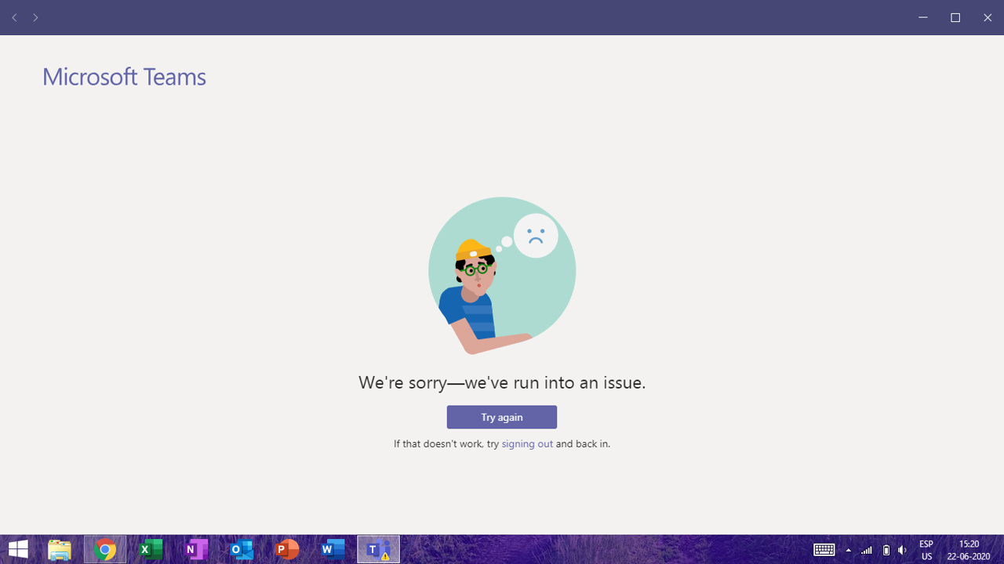Open the Windows Start menu
This screenshot has width=1004, height=564.
pos(18,549)
